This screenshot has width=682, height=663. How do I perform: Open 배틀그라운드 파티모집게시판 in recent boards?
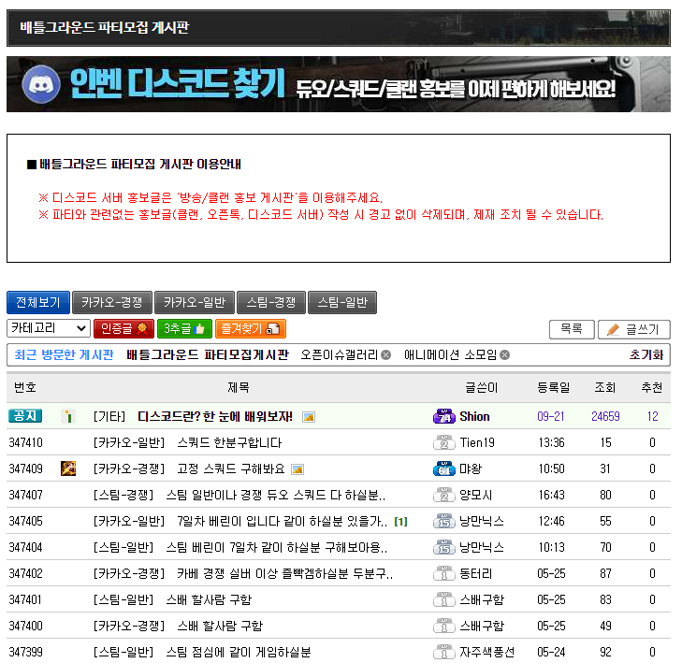coord(208,354)
